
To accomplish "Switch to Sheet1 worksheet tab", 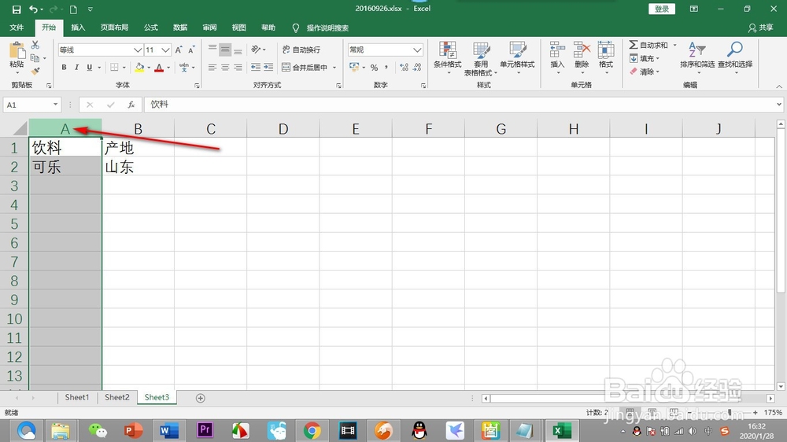I will tap(77, 397).
